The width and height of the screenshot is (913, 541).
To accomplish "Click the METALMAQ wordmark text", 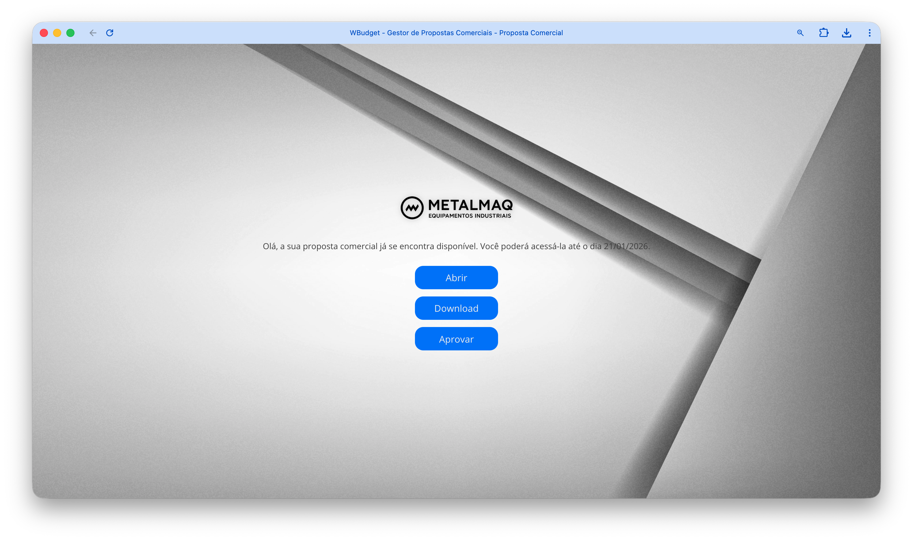I will pos(470,205).
